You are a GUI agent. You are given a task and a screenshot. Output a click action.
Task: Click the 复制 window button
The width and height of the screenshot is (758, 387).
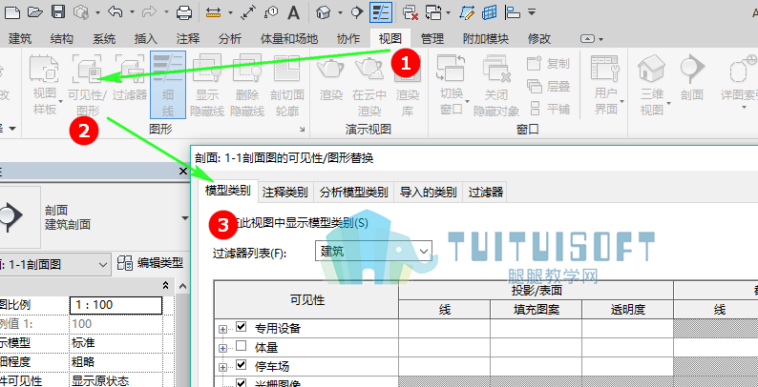[548, 63]
